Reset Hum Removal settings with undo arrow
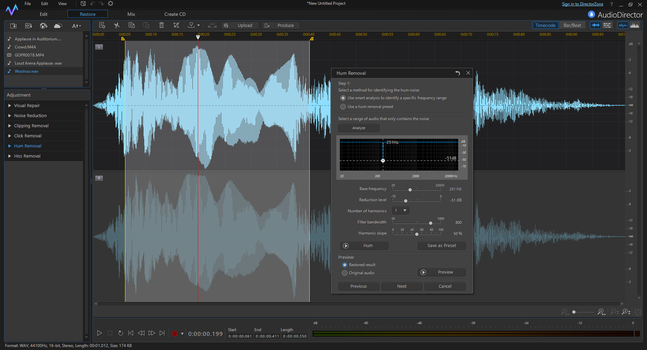The image size is (647, 350). click(458, 73)
